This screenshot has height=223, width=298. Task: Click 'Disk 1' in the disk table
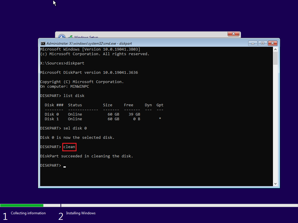tap(52, 119)
